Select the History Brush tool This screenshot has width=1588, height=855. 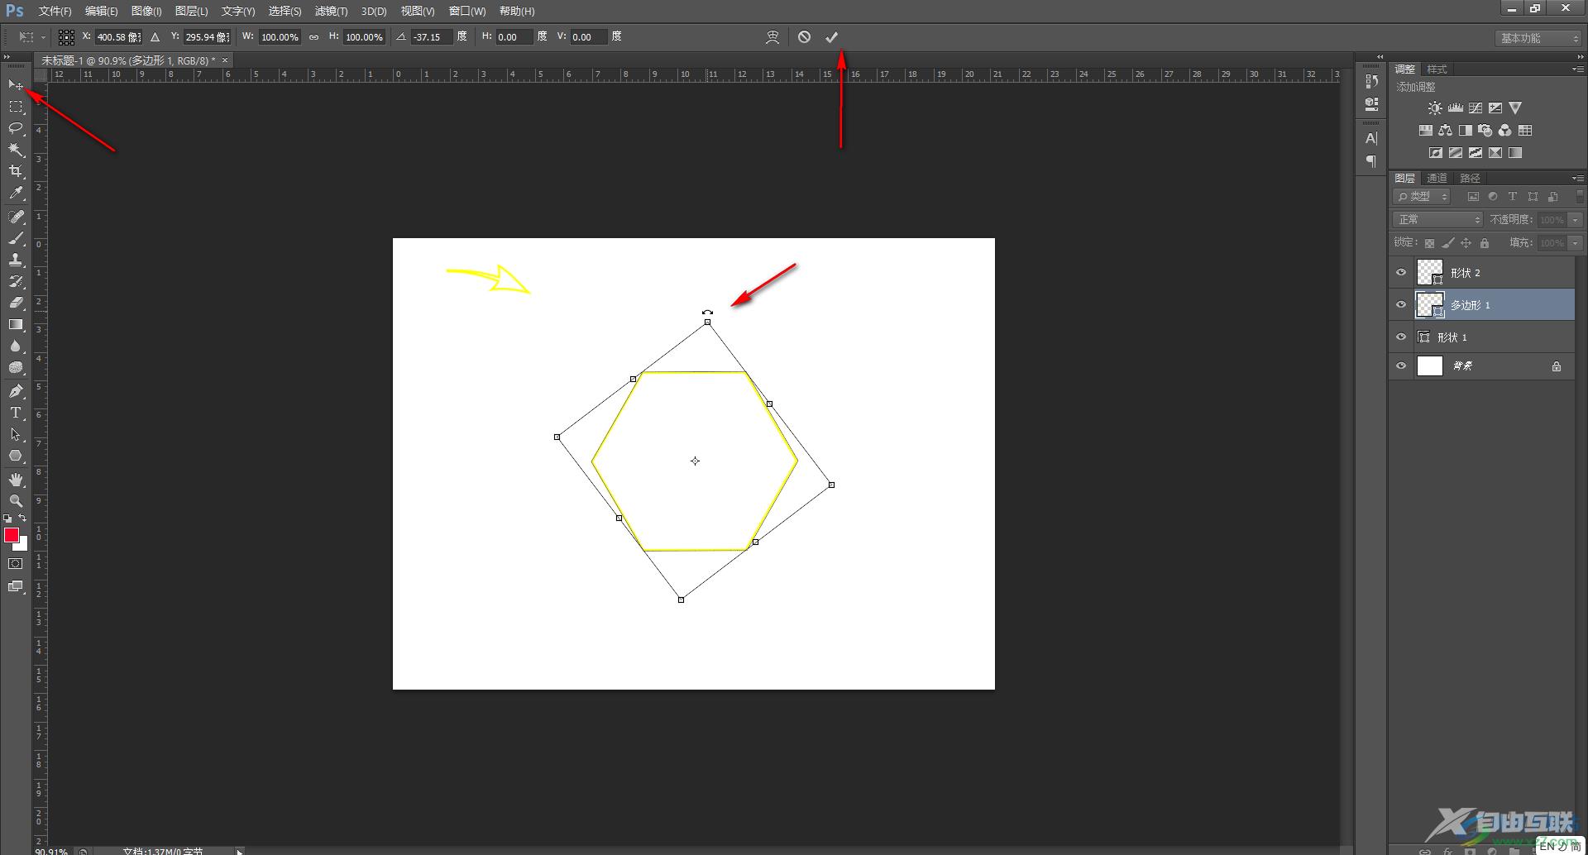point(16,281)
